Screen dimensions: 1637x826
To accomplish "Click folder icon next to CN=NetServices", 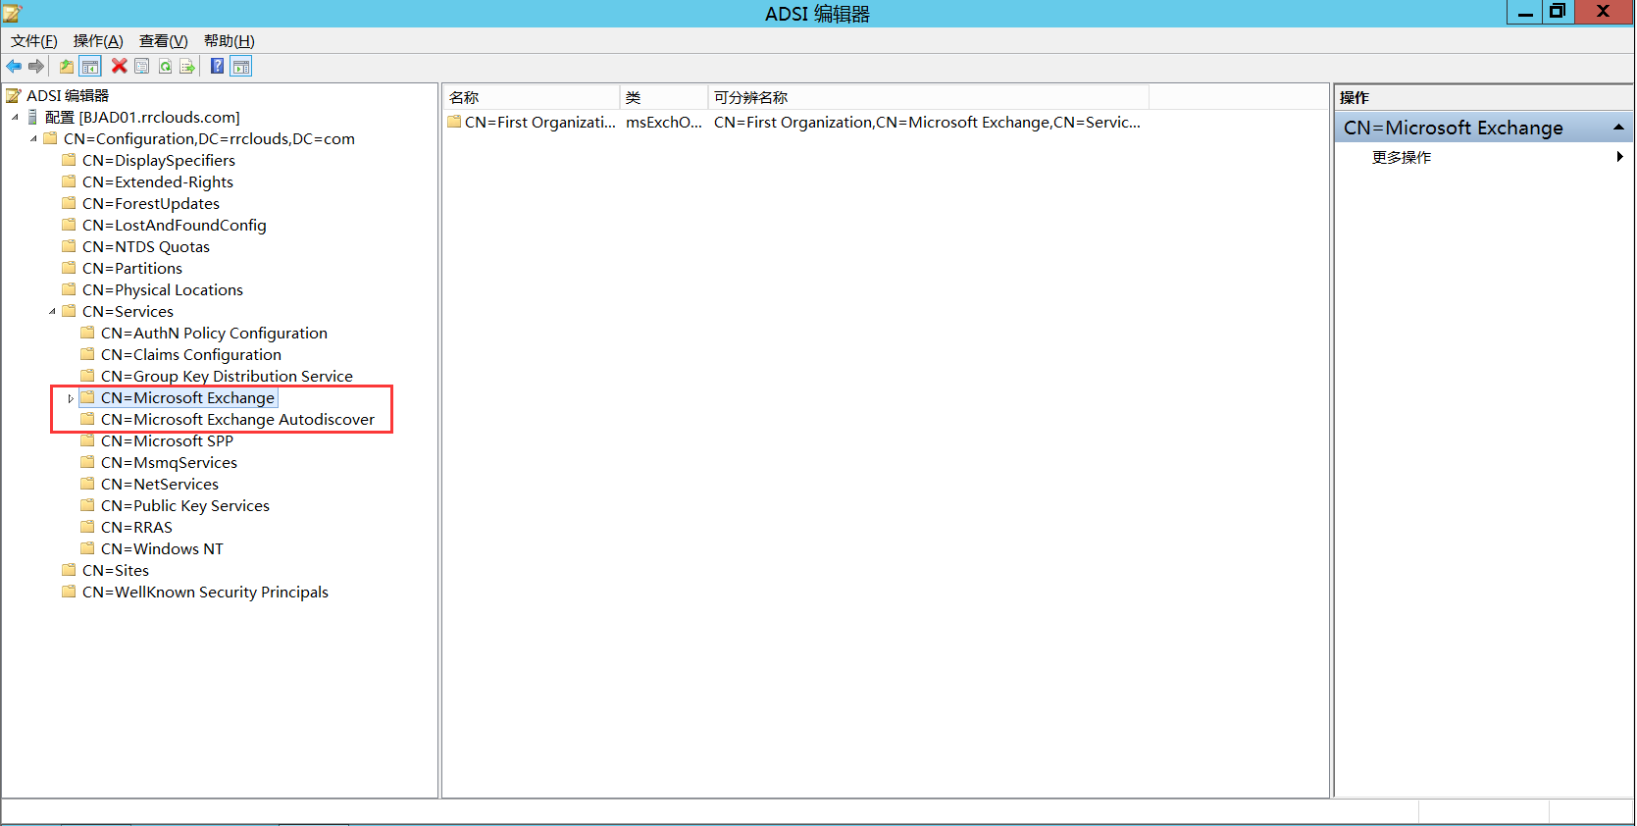I will 87,484.
